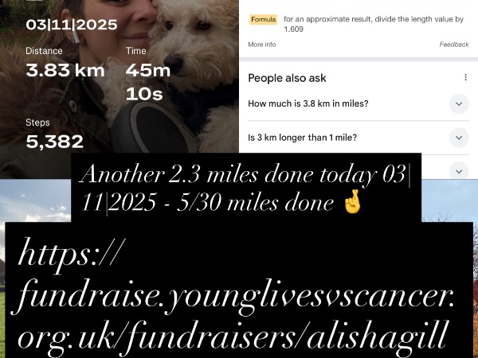Expand the "How much is 3.8 km in miles?" chevron
478x358 pixels.
(x=459, y=103)
